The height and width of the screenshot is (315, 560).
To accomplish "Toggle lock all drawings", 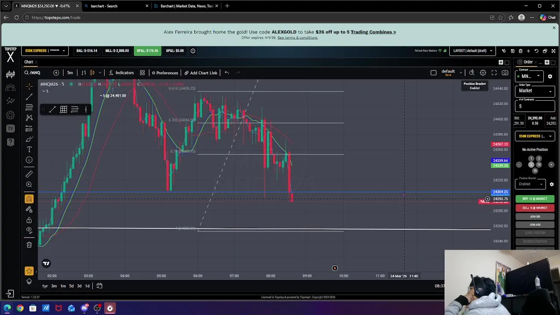I will pos(29,220).
